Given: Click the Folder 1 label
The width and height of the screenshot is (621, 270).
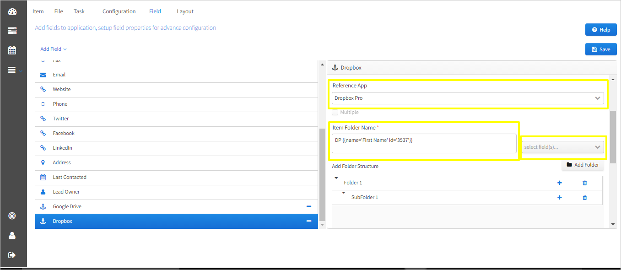Looking at the screenshot, I should (353, 183).
